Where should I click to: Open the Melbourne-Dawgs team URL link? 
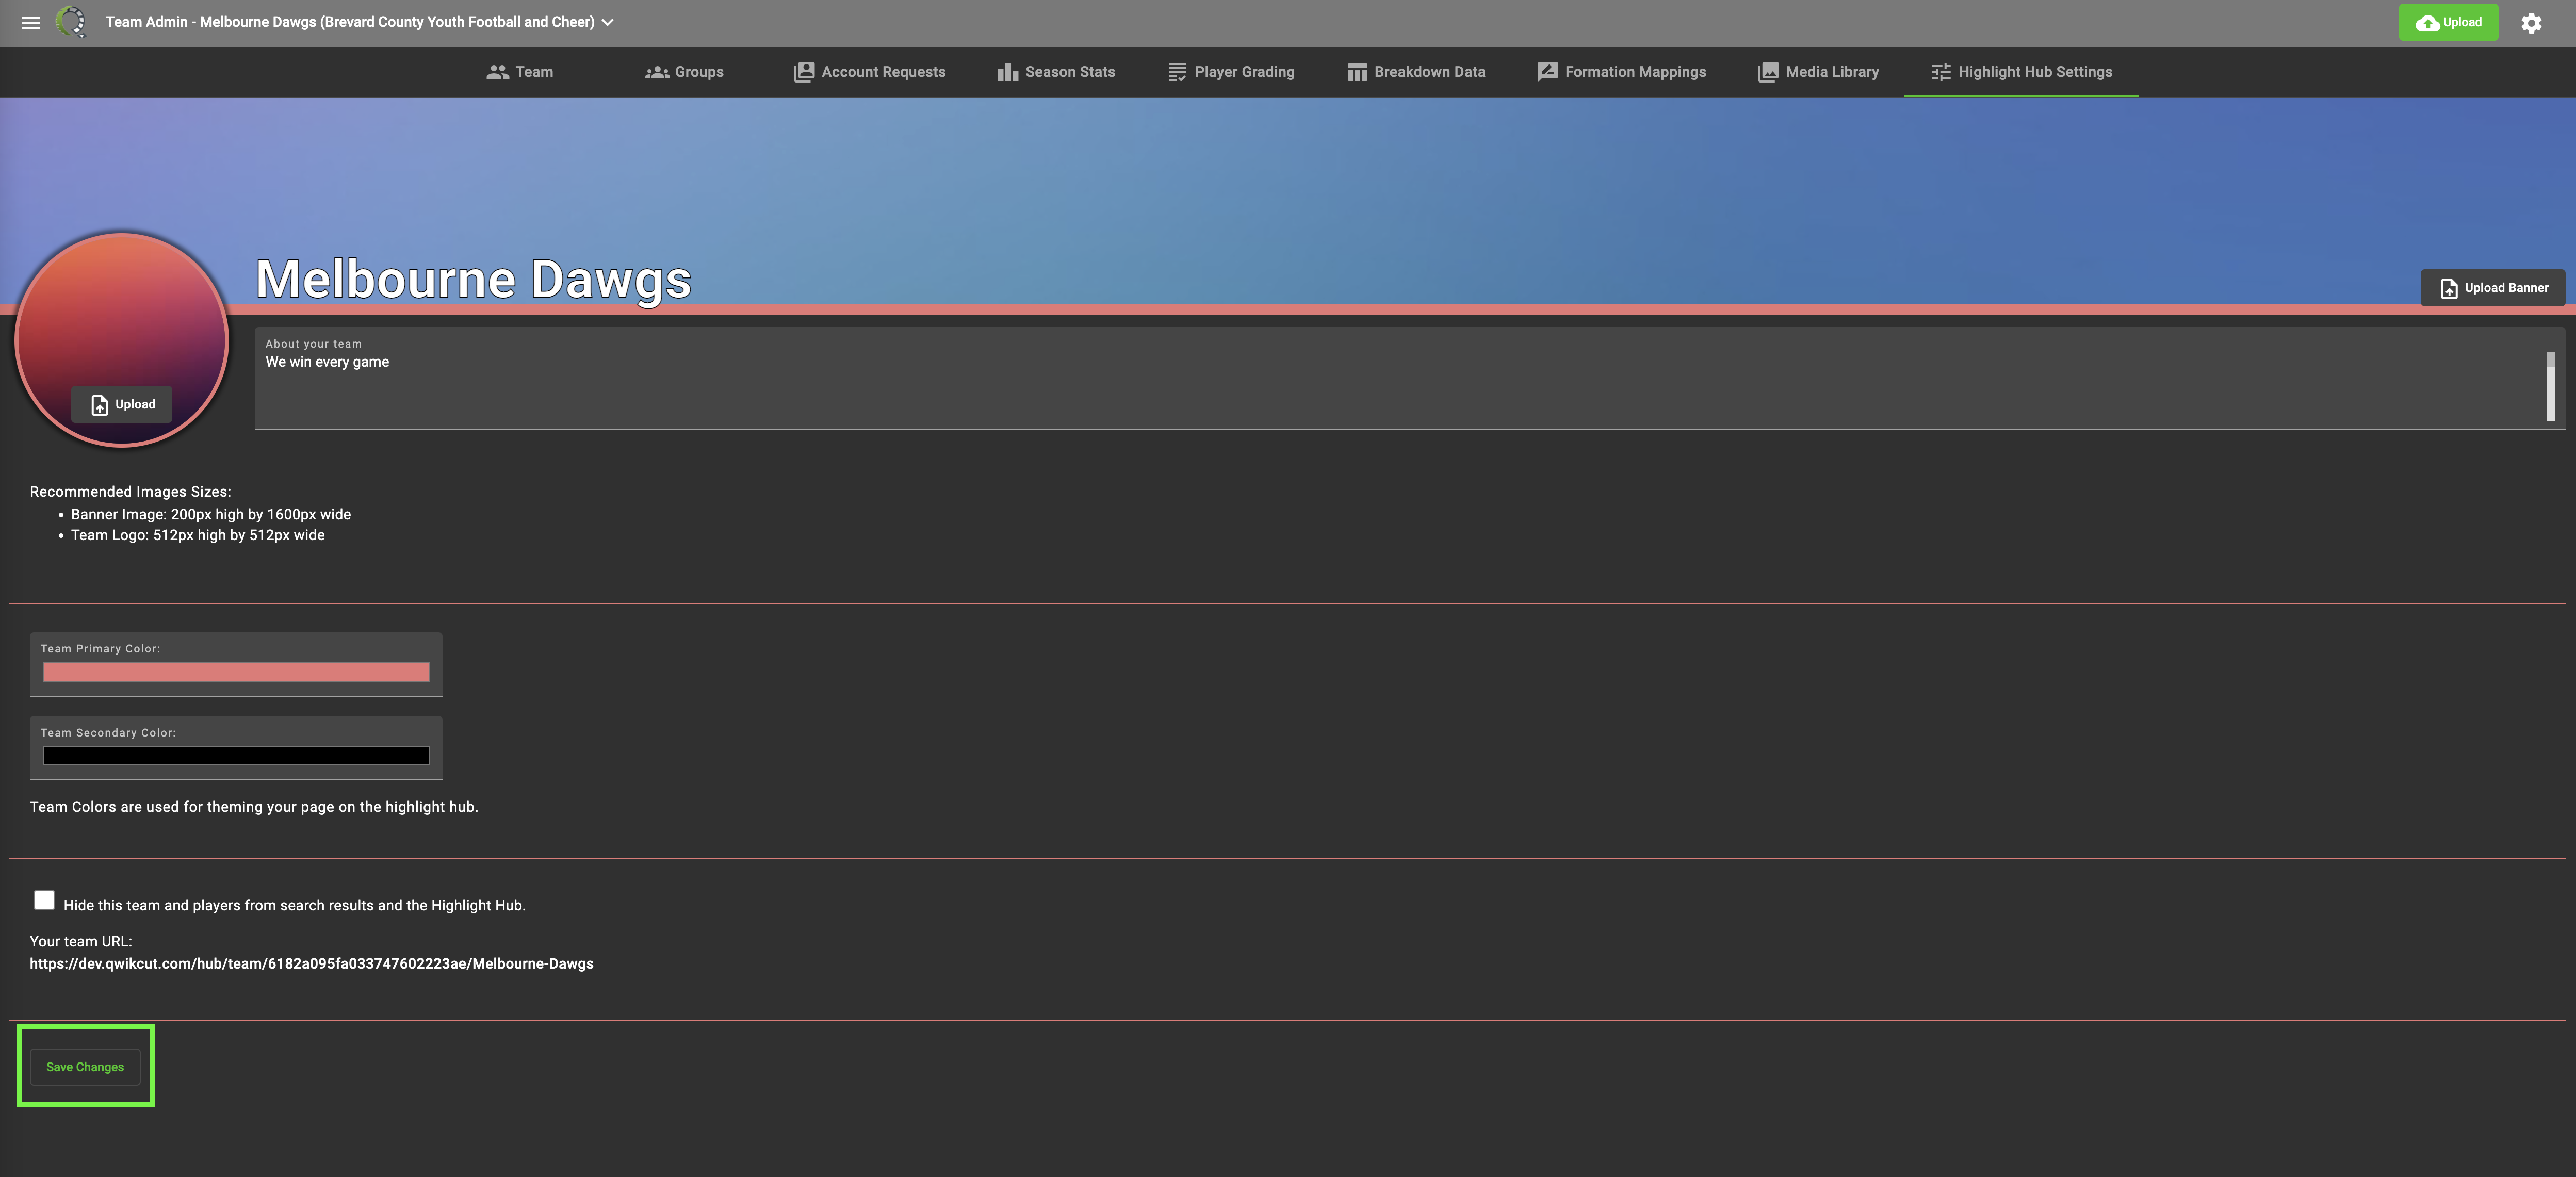click(x=311, y=964)
